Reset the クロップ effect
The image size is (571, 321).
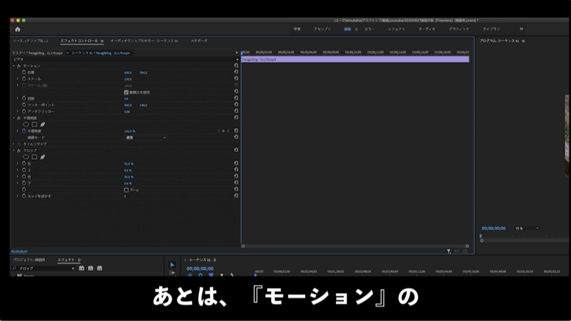(x=236, y=150)
